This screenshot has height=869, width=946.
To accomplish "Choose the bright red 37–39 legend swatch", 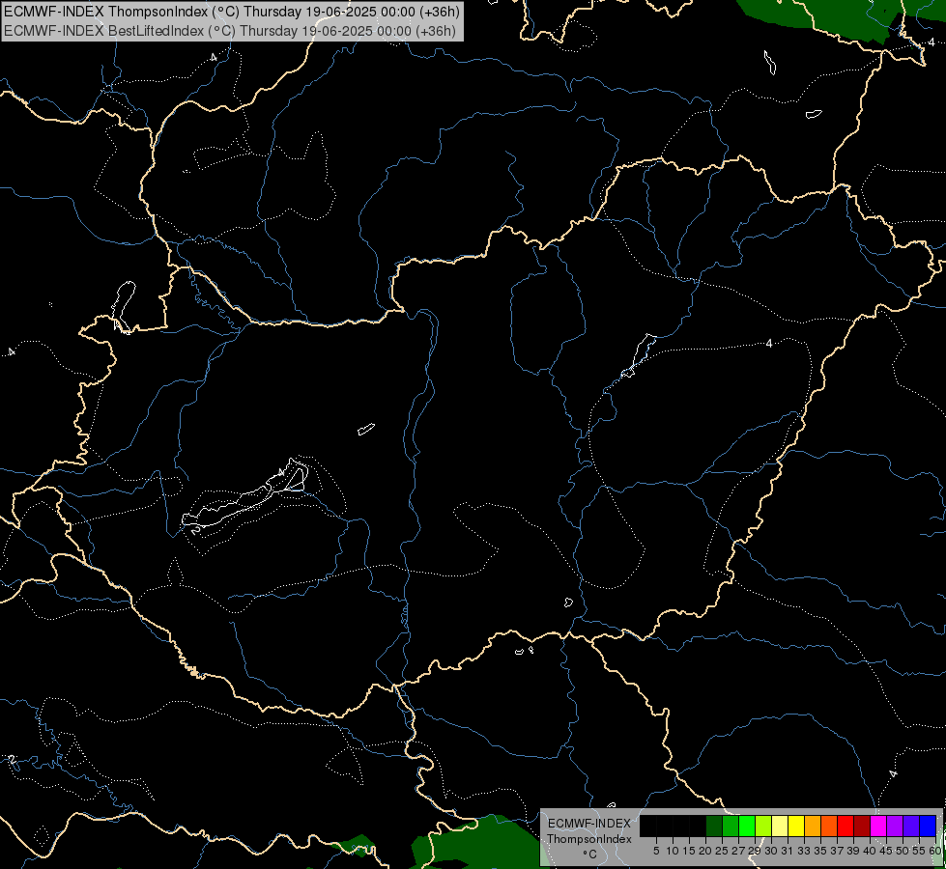I will tap(846, 826).
